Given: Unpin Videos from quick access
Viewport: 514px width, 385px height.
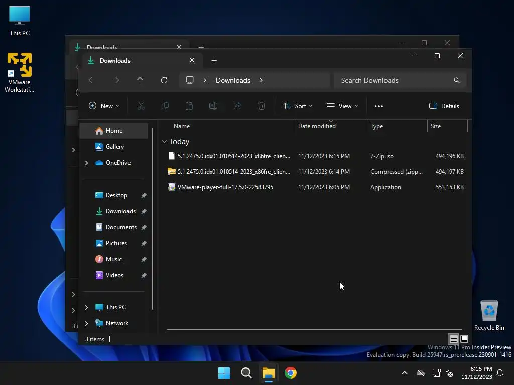Looking at the screenshot, I should tap(144, 275).
